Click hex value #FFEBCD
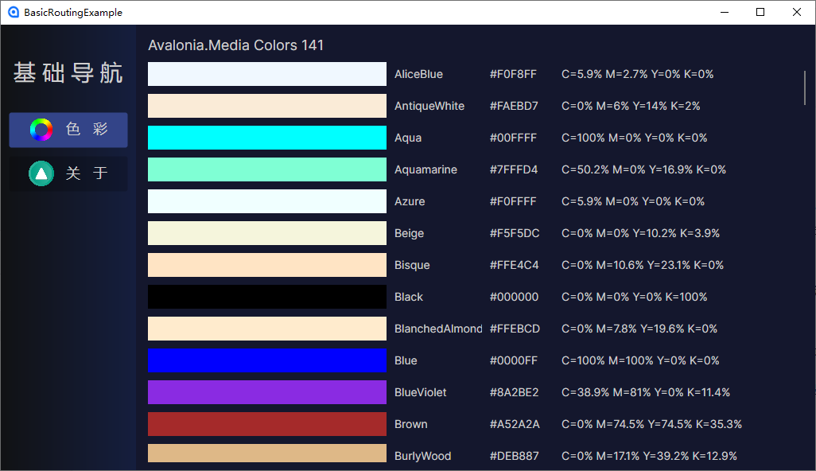816x471 pixels. tap(515, 329)
